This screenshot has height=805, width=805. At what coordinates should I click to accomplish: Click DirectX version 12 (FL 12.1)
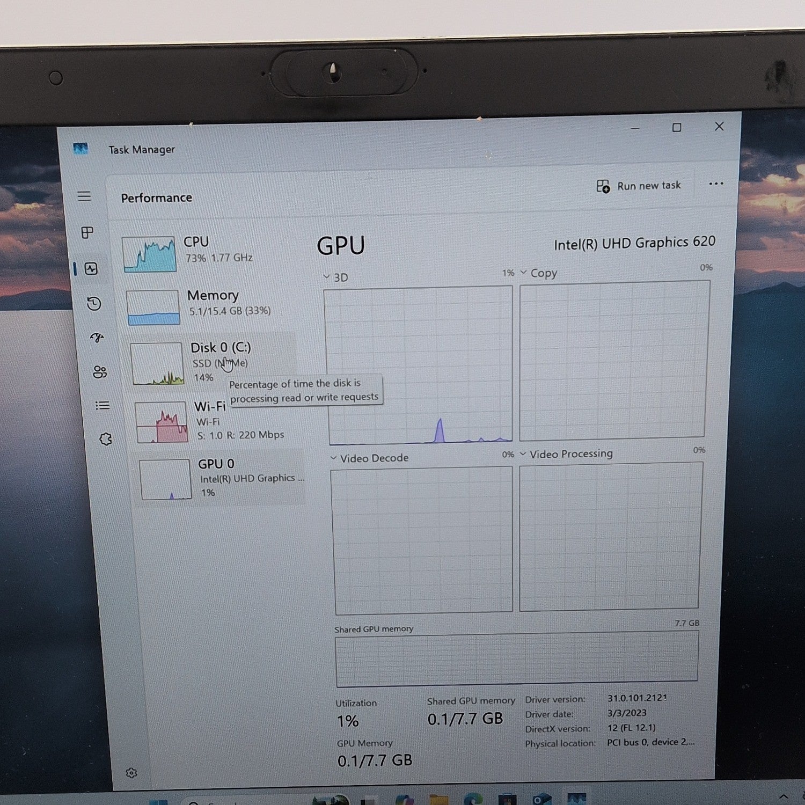point(631,728)
